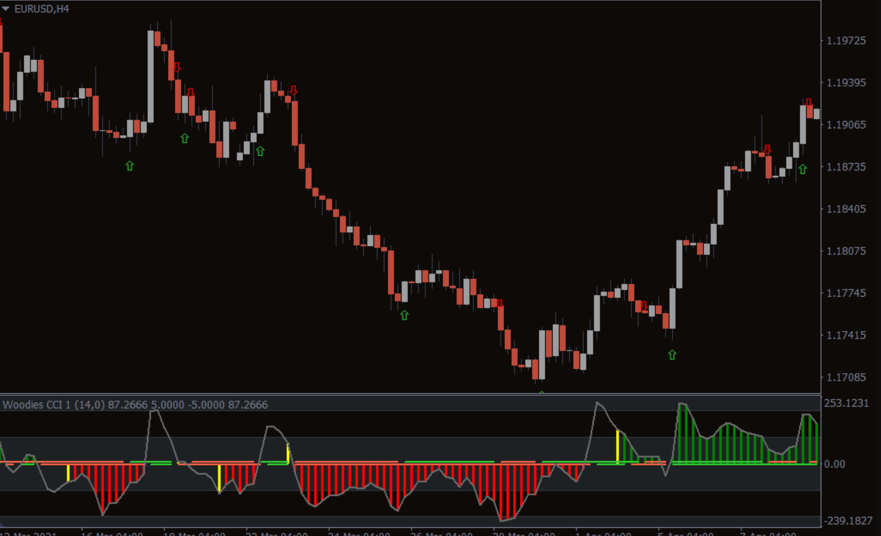Click the leftmost green buy arrow
Screen dimensions: 881x536
[x=130, y=166]
